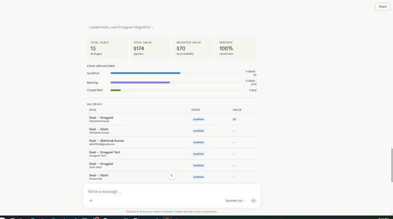
Task: Select the Win Rate card showing 100%
Action: tap(236, 48)
